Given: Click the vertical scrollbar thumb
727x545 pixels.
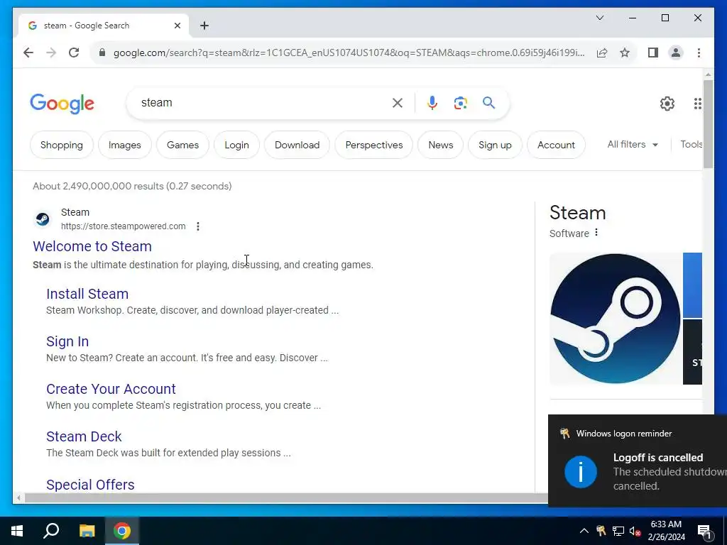Looking at the screenshot, I should [708, 124].
